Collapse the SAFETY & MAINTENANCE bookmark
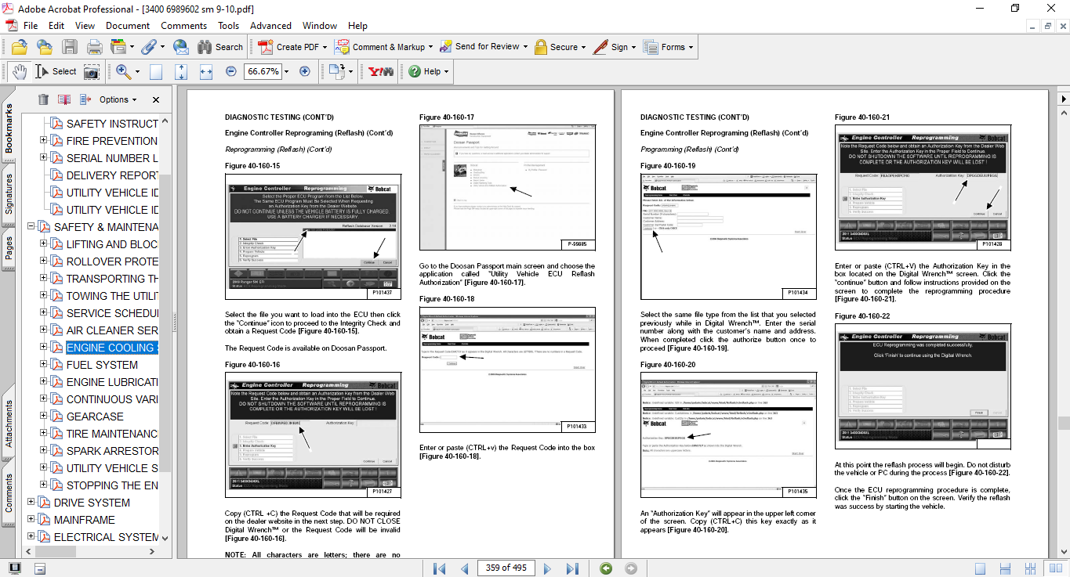1070x577 pixels. [x=31, y=227]
